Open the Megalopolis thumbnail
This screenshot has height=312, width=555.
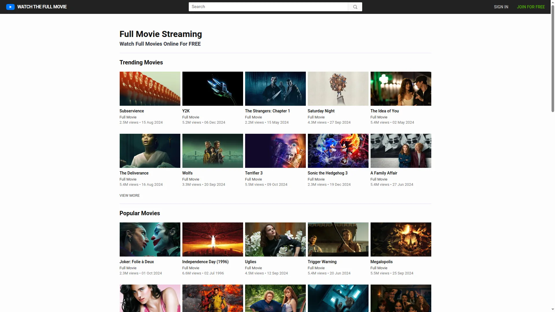click(401, 239)
